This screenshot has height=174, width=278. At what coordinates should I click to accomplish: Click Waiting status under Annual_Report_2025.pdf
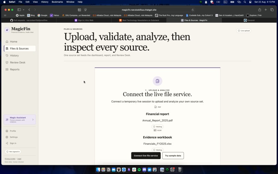[x=157, y=127]
